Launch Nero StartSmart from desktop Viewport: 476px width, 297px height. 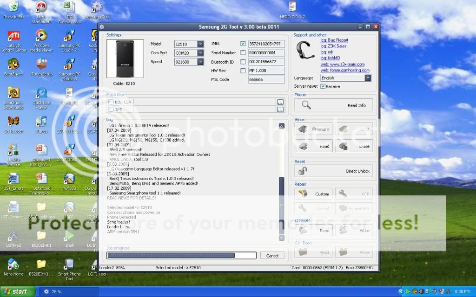[x=41, y=12]
